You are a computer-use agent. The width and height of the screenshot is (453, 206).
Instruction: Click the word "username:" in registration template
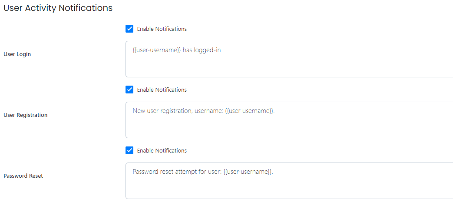[209, 111]
